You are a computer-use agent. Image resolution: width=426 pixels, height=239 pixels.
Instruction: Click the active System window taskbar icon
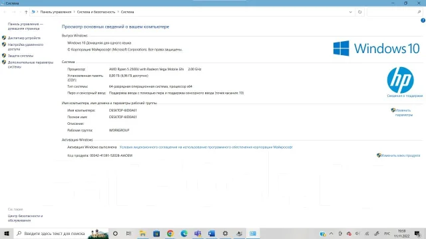click(x=253, y=233)
